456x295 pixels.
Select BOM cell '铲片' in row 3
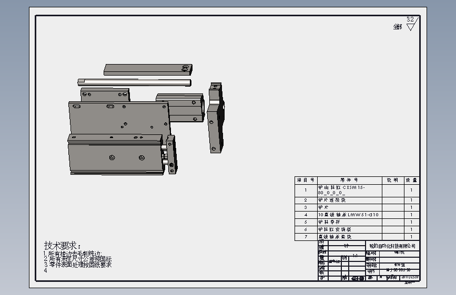point(350,208)
